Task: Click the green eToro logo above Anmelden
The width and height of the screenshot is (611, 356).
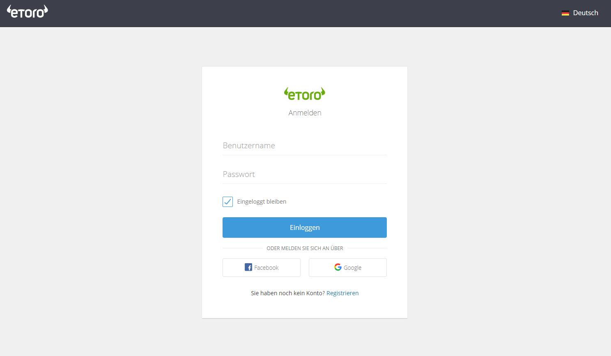Action: point(305,94)
